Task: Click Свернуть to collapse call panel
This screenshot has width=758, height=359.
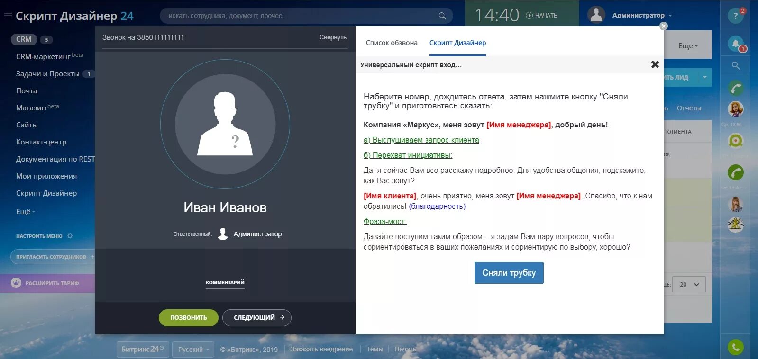Action: [333, 37]
